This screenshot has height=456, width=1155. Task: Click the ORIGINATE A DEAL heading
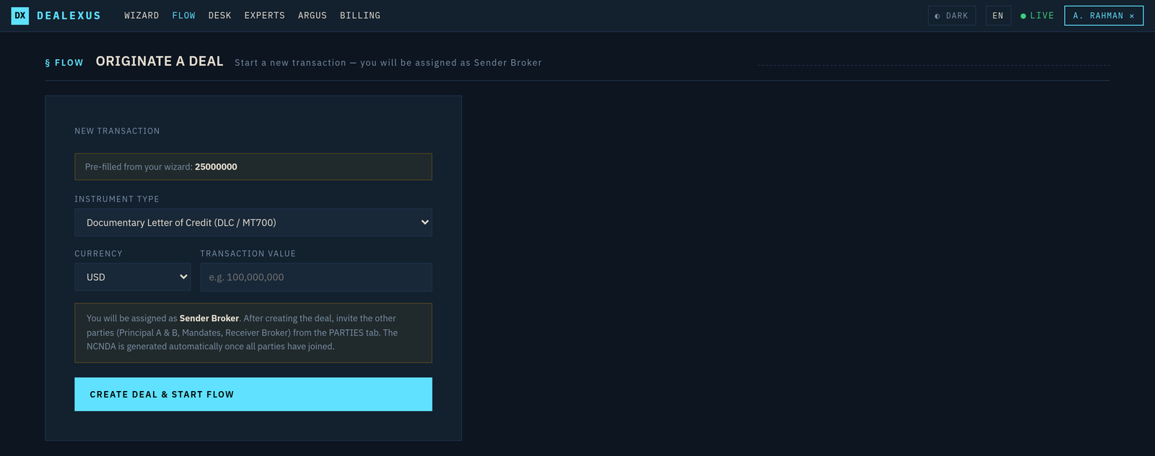coord(160,61)
